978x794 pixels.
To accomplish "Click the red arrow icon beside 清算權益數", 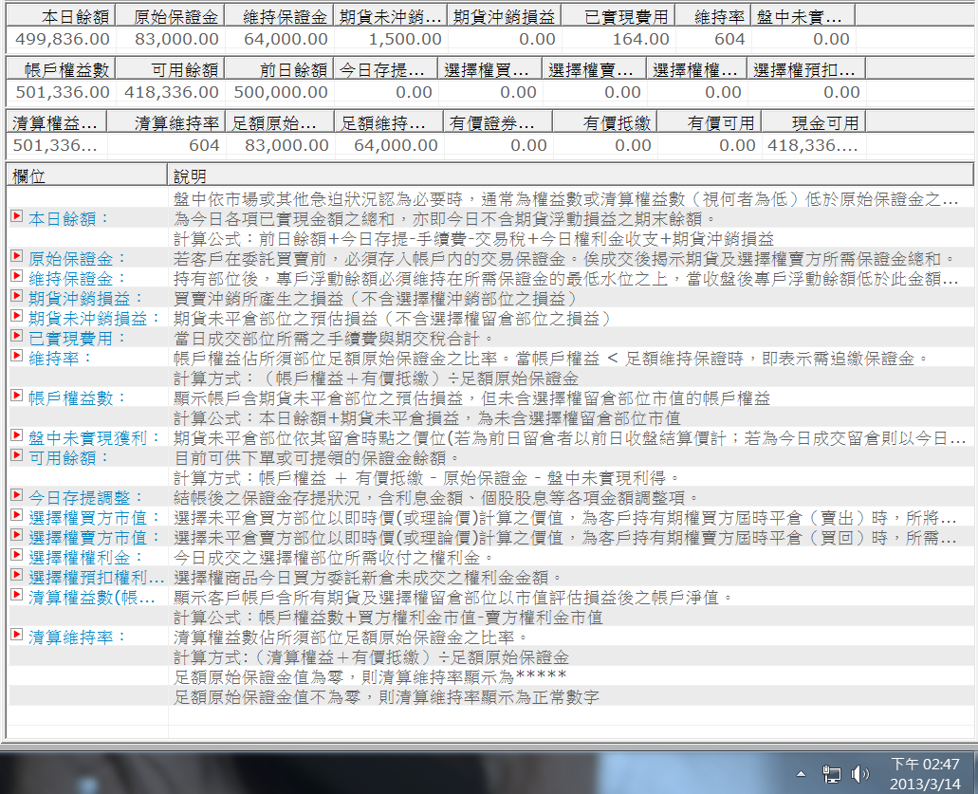I will click(x=17, y=596).
